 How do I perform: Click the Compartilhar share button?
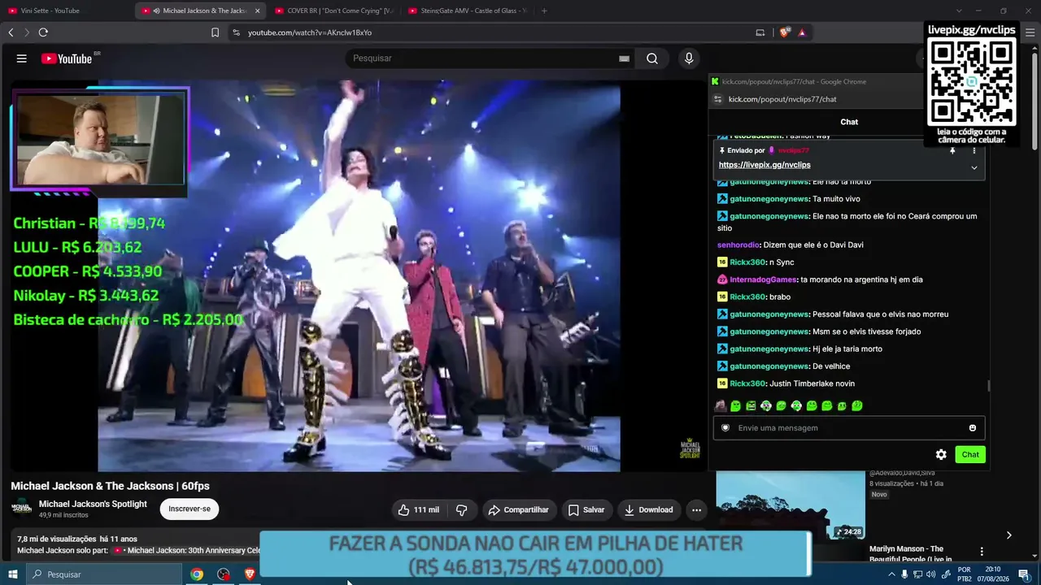[518, 510]
